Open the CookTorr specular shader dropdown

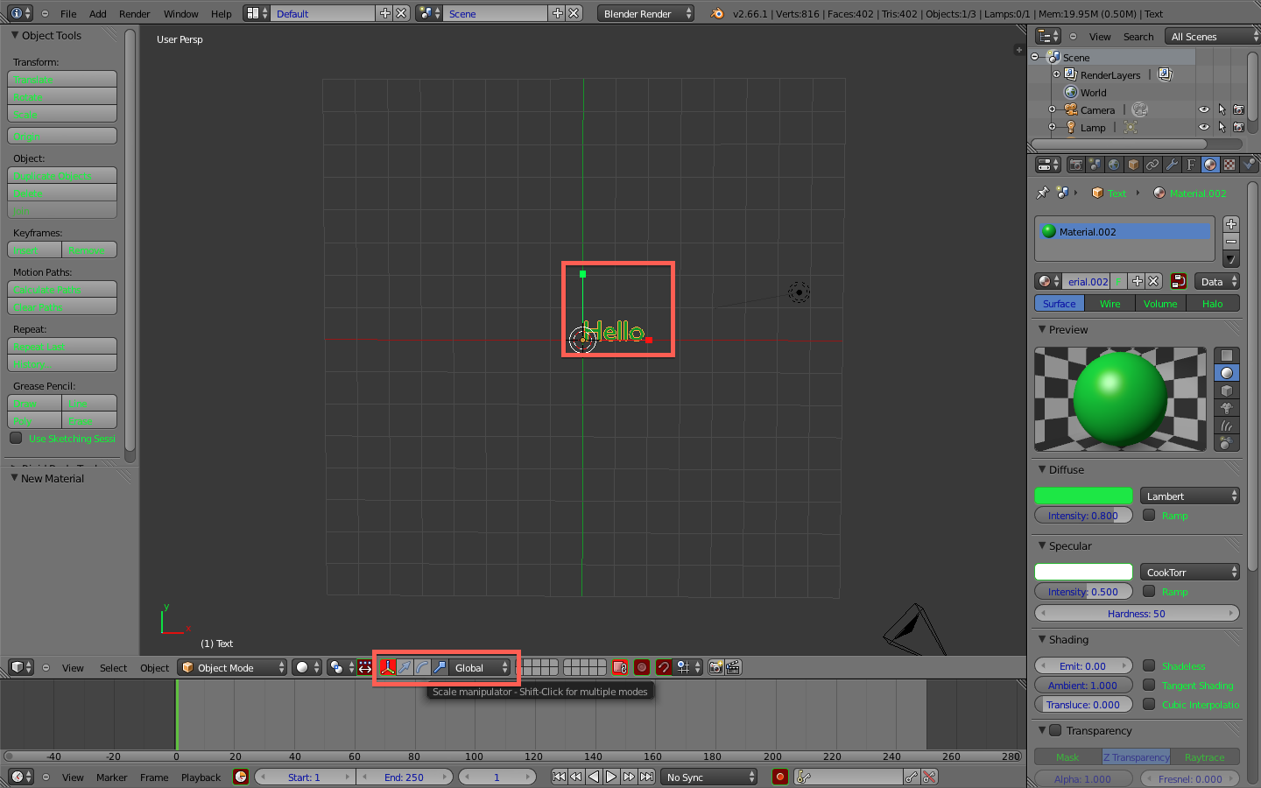click(x=1190, y=572)
